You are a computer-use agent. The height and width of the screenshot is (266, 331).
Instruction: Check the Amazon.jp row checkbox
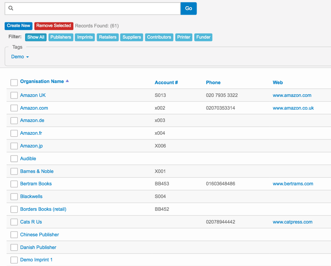(x=14, y=146)
